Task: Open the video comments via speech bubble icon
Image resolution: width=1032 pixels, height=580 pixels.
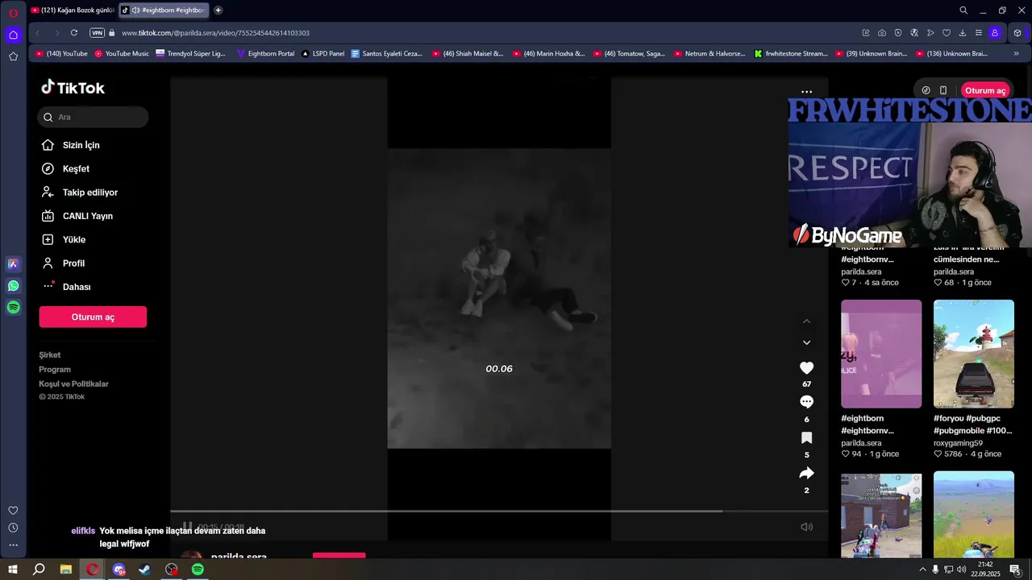Action: point(806,401)
